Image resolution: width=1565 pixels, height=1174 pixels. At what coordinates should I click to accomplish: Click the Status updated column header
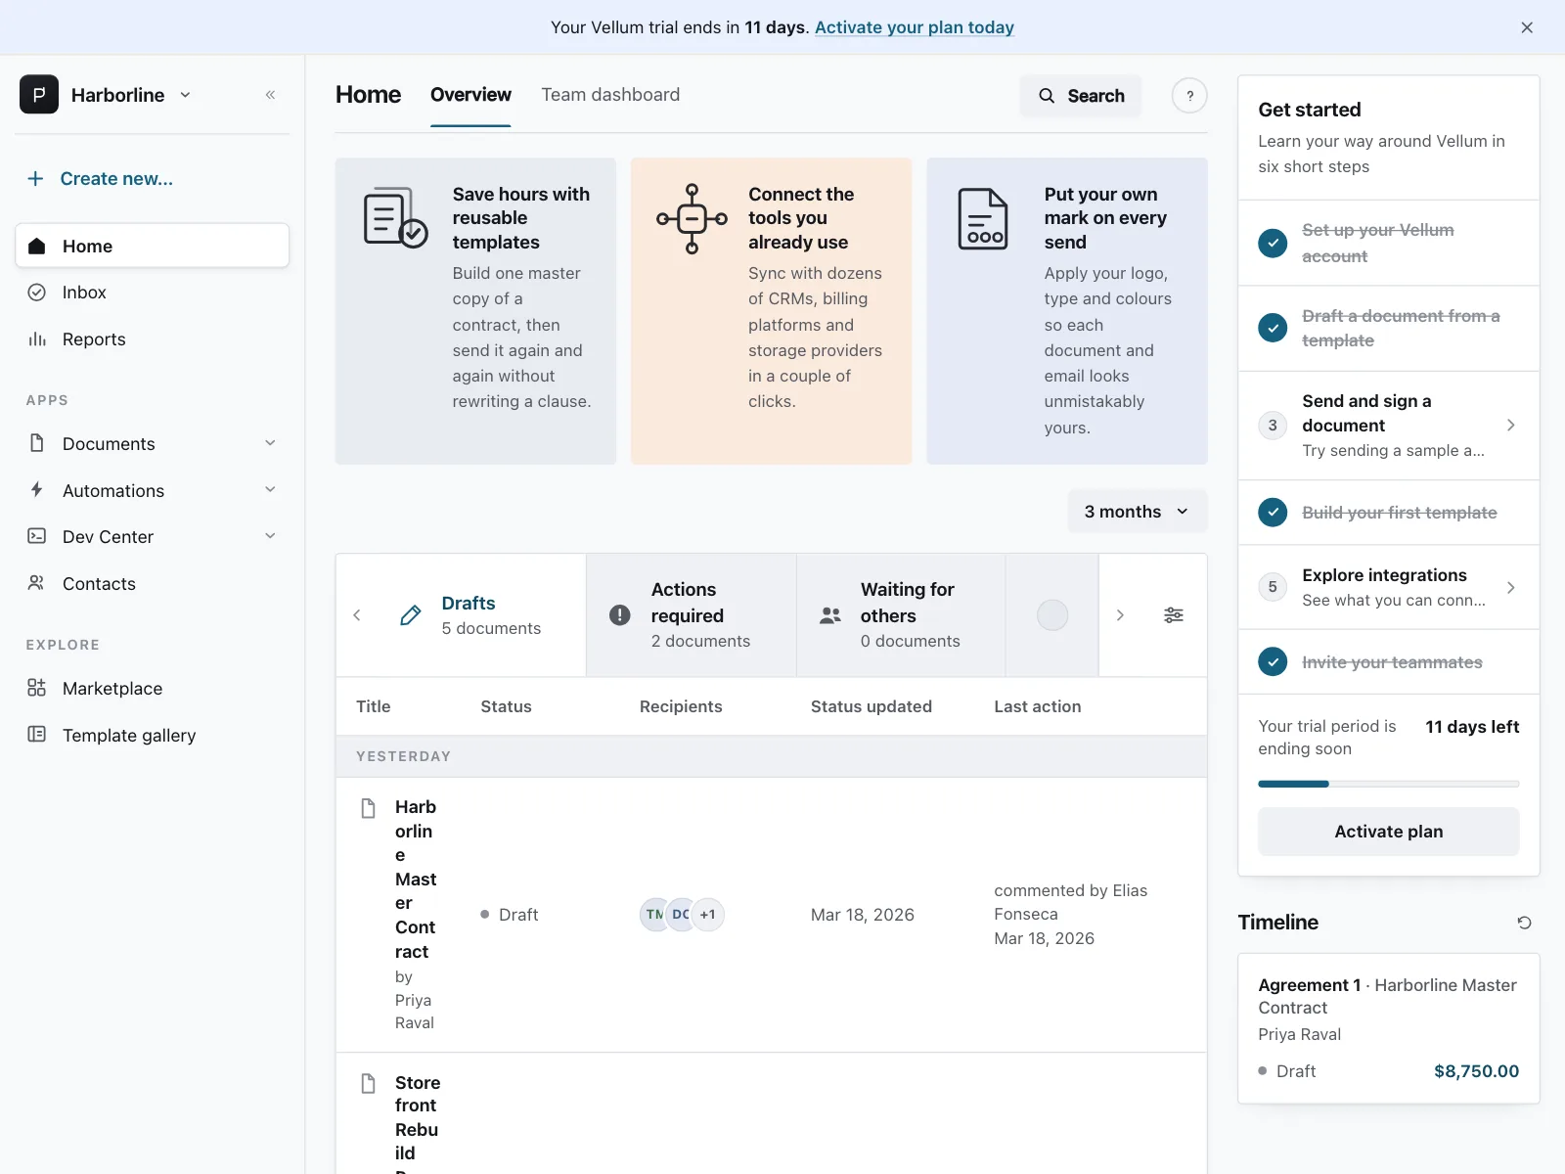click(872, 706)
